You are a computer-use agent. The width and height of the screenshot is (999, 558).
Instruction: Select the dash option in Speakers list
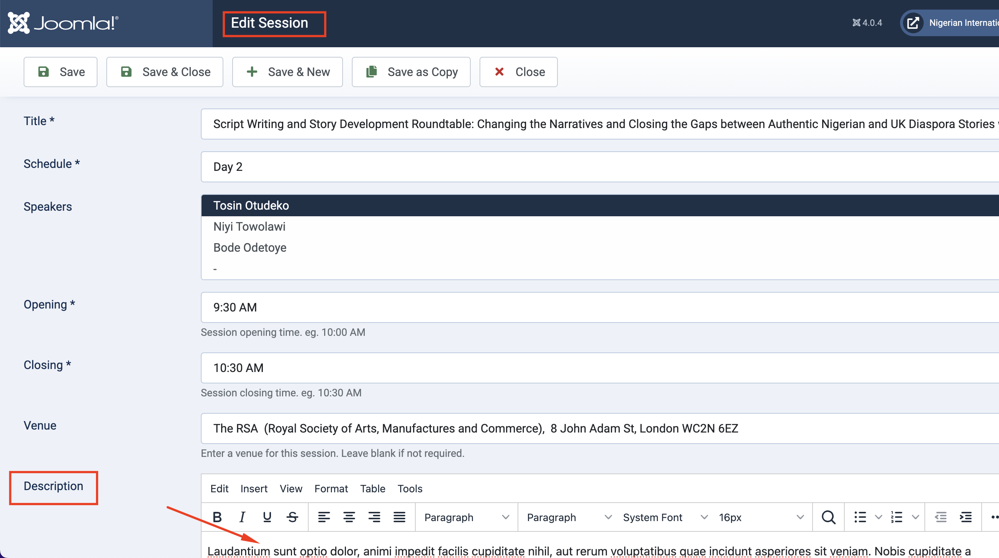(600, 268)
